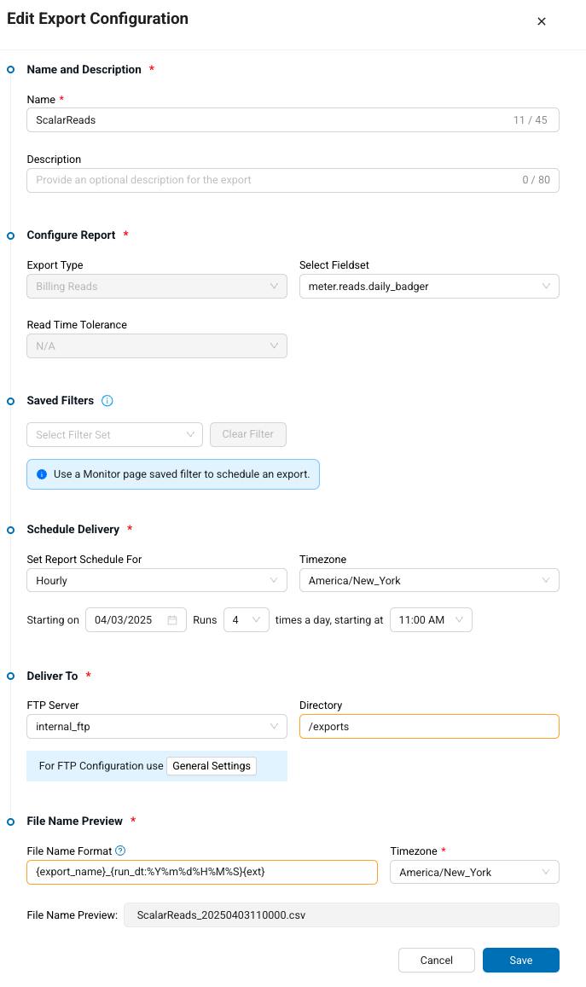Close the Edit Export Configuration dialog

pyautogui.click(x=542, y=21)
